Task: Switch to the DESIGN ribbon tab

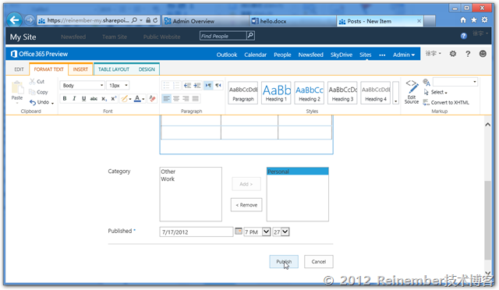Action: 147,69
